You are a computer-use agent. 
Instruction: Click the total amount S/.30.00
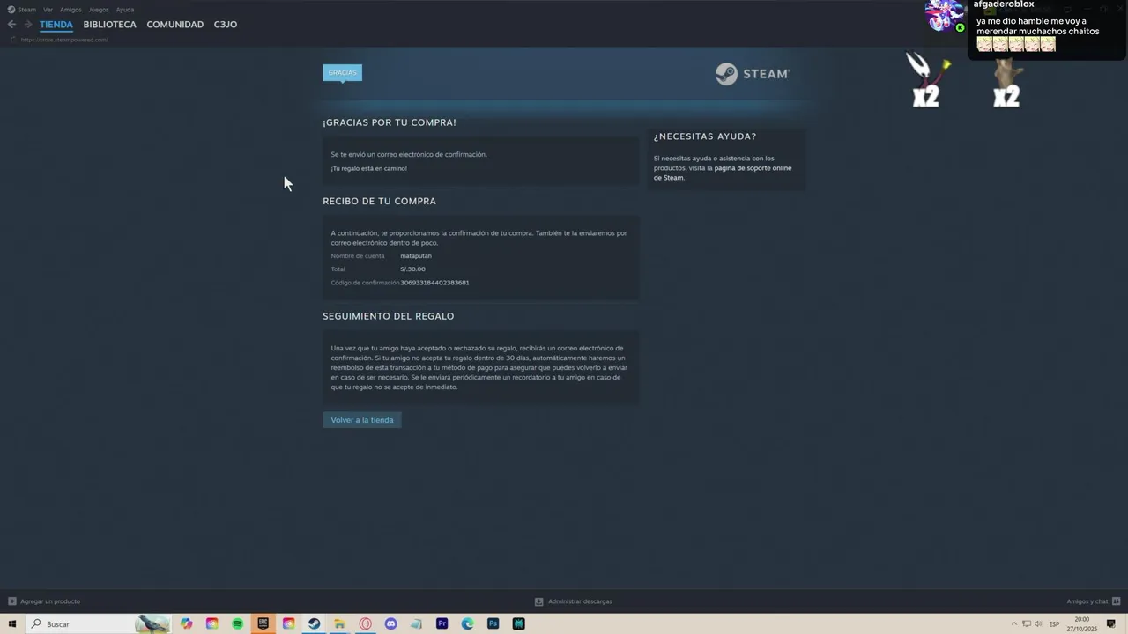(412, 269)
